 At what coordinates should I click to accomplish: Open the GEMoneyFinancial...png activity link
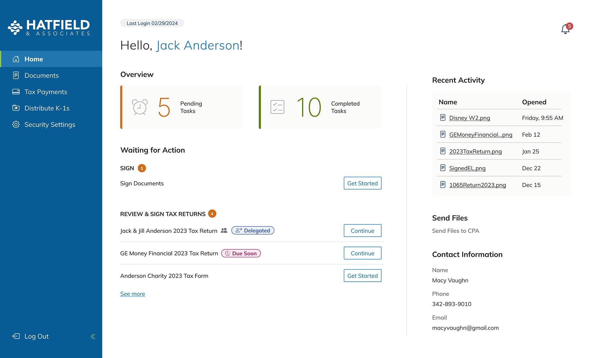(x=480, y=135)
